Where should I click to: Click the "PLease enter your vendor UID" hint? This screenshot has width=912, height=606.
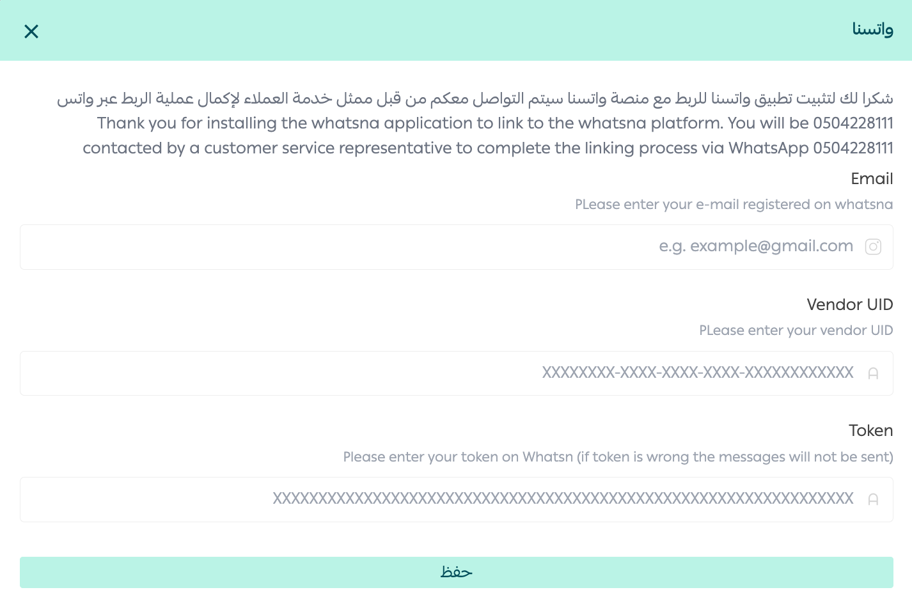(x=796, y=330)
